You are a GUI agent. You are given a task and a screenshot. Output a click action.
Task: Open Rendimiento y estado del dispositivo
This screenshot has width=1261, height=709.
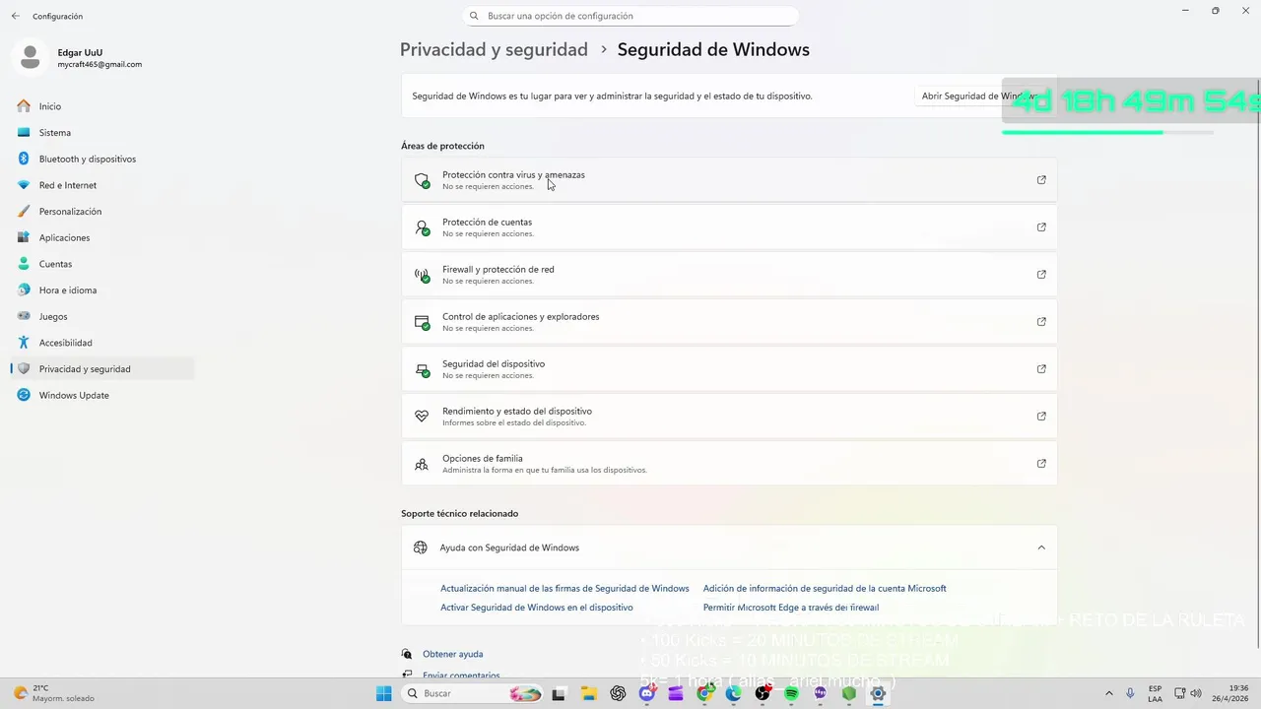(x=729, y=416)
